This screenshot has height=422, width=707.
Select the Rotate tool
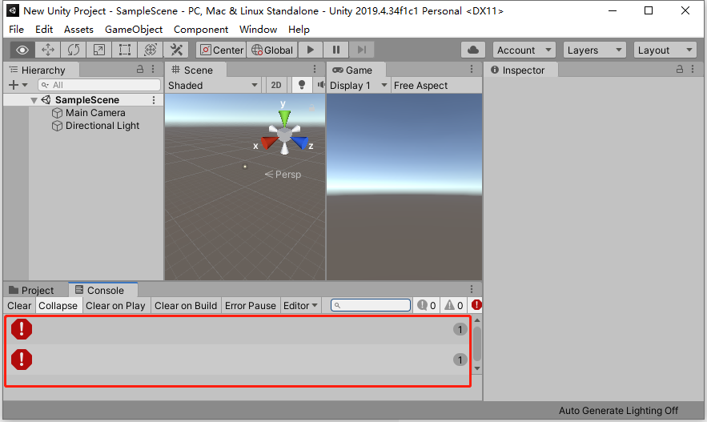click(x=74, y=50)
